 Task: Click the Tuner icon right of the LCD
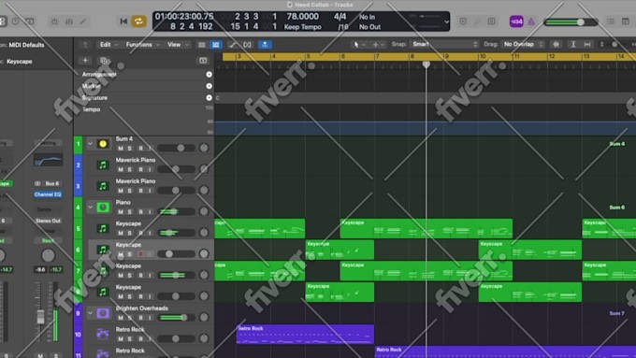[477, 21]
